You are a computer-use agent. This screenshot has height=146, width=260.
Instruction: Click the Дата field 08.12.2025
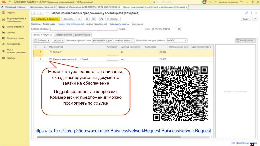pyautogui.click(x=164, y=29)
